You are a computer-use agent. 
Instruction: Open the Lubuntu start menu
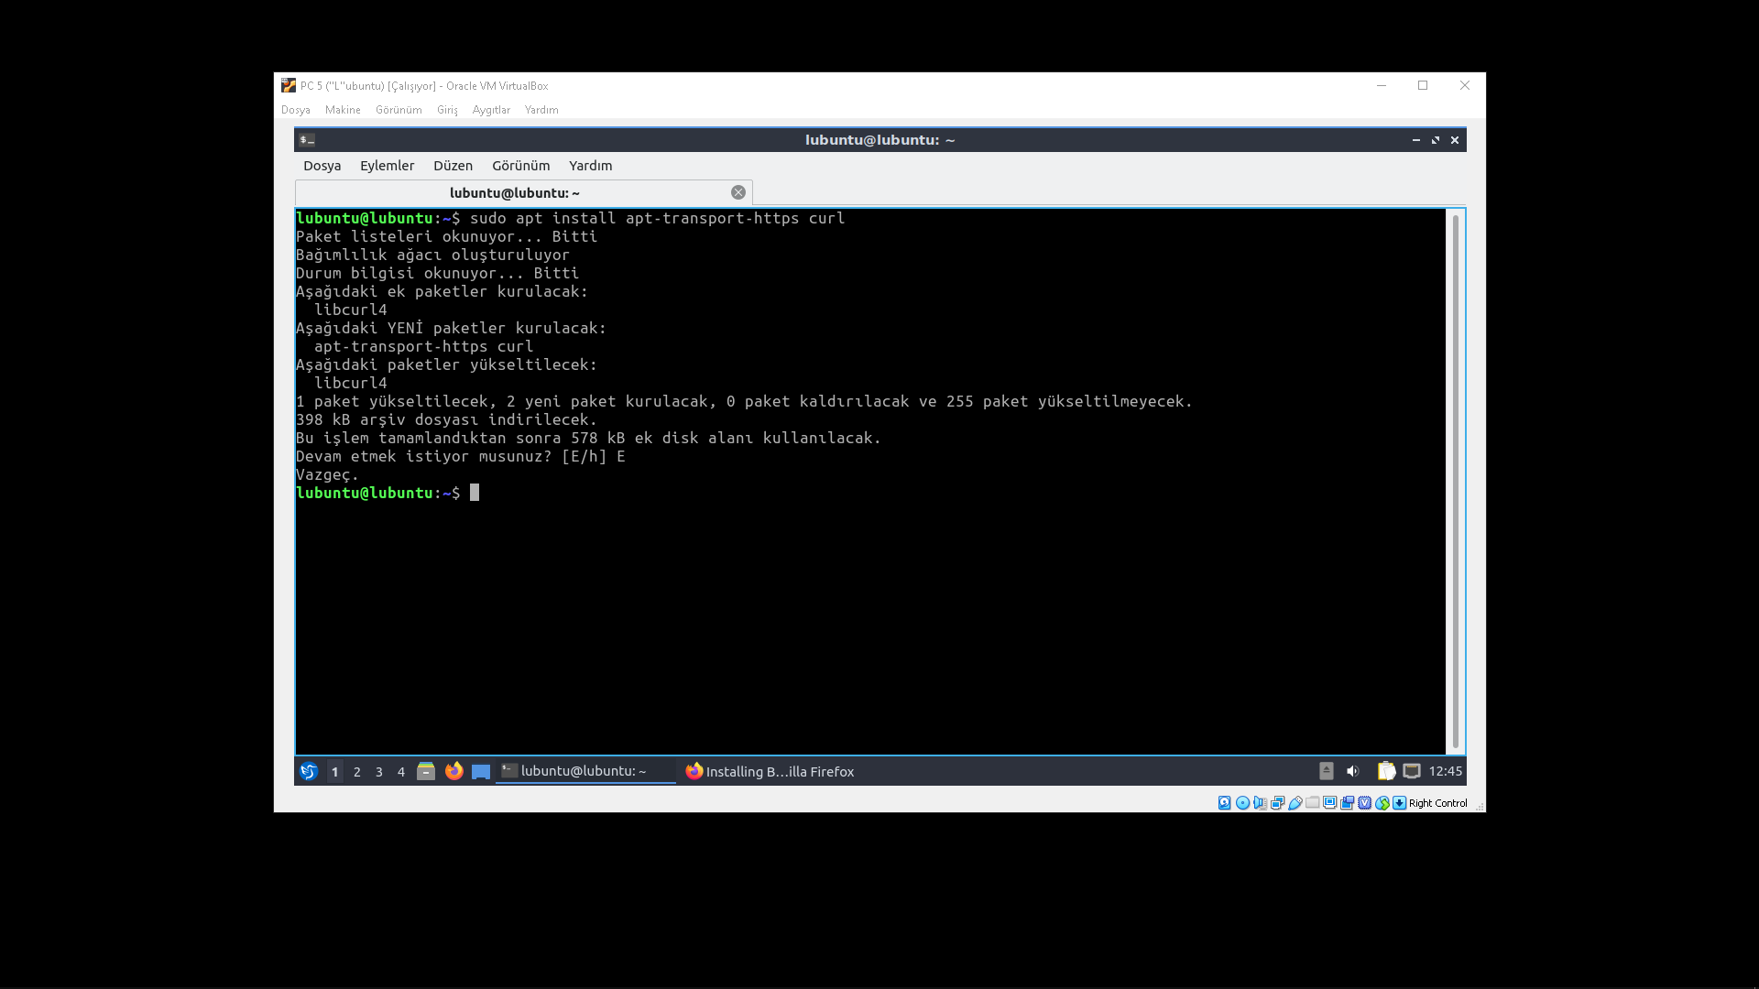pyautogui.click(x=309, y=772)
